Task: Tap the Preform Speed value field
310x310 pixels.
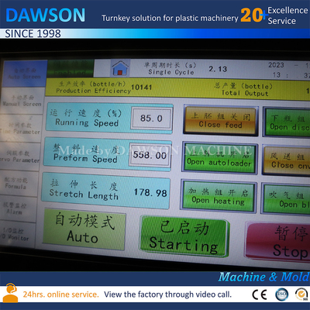Action: [150, 155]
